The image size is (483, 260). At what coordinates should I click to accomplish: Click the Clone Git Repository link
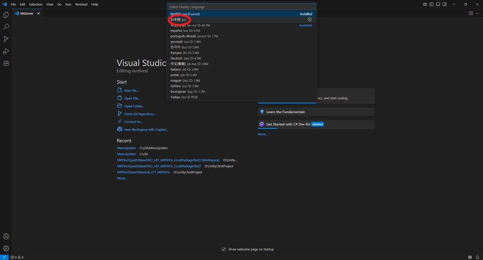tap(140, 114)
